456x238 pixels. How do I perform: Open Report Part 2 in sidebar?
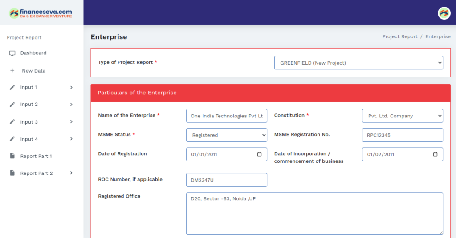click(x=37, y=173)
